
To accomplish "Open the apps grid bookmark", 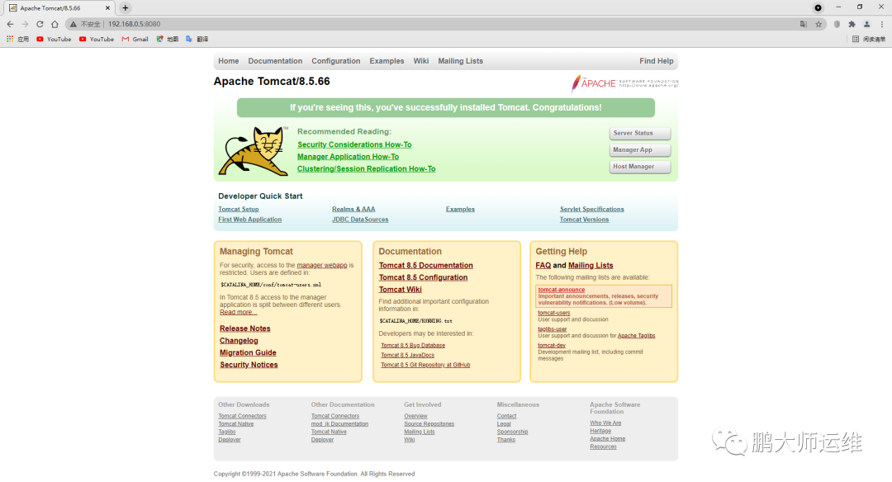I will (x=17, y=40).
